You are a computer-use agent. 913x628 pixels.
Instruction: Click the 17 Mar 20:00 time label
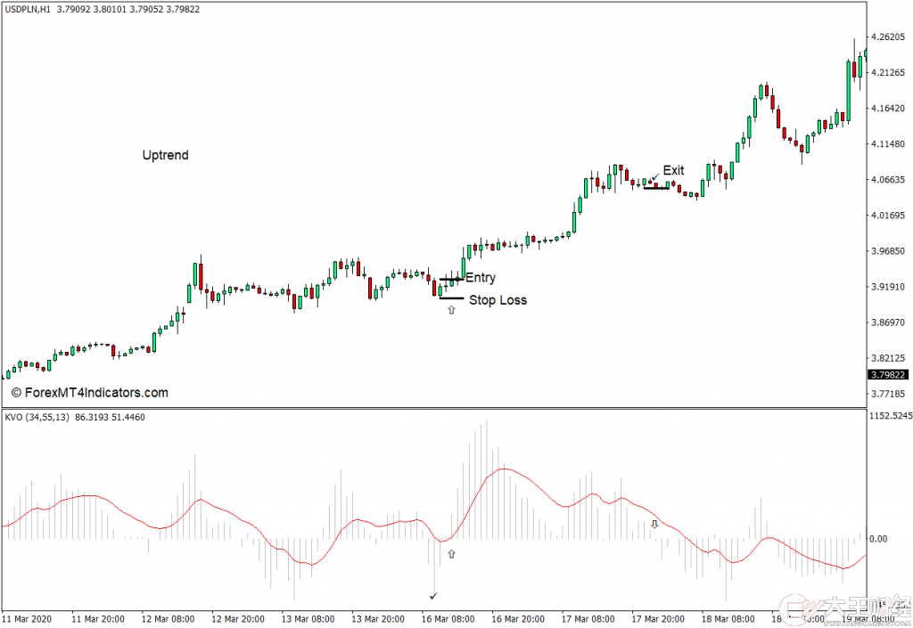658,619
